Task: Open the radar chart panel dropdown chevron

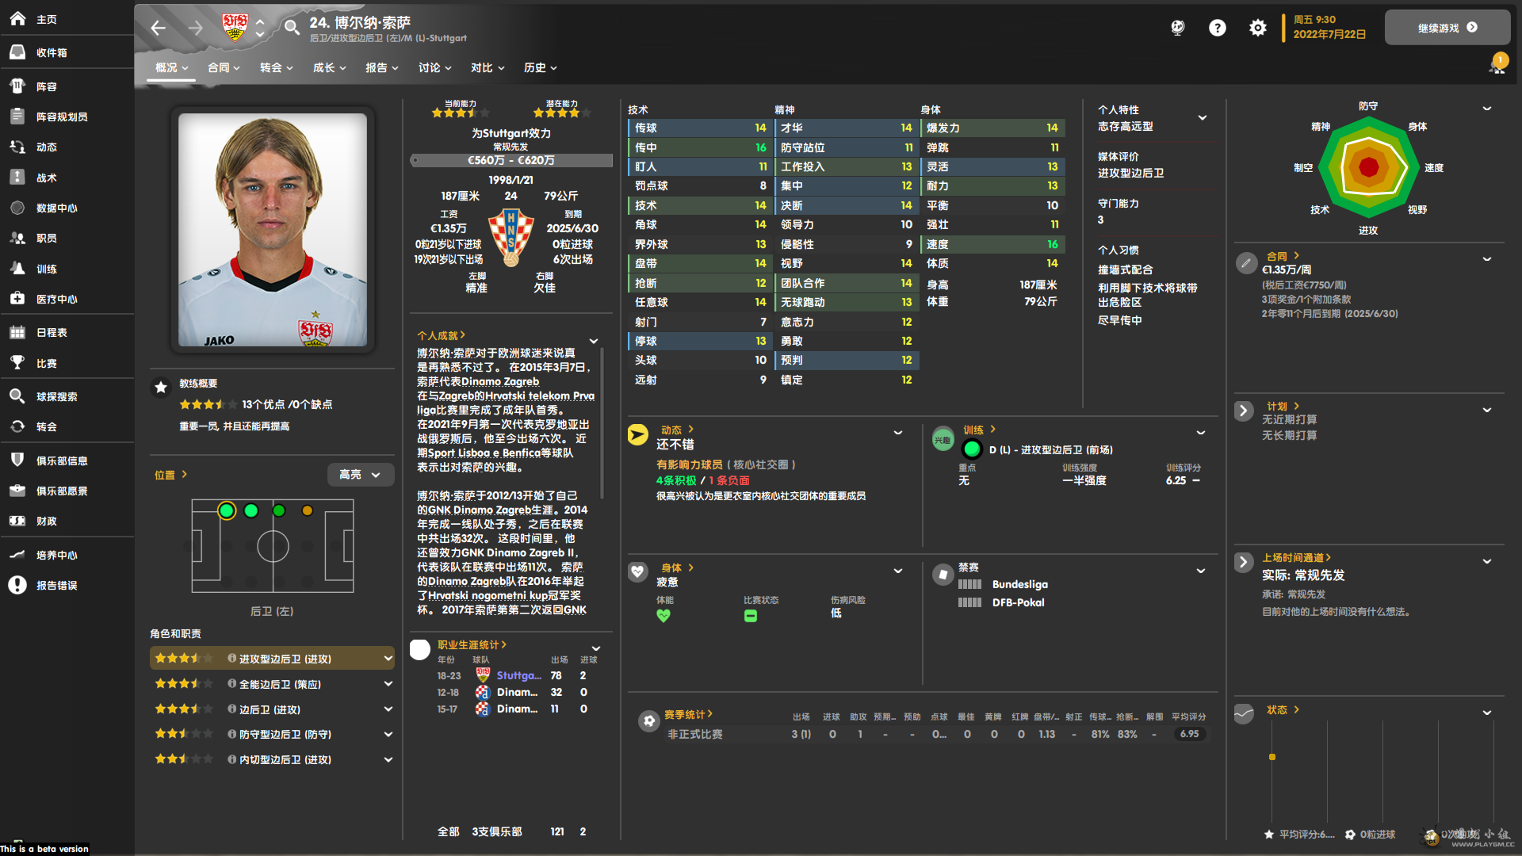Action: [x=1487, y=109]
